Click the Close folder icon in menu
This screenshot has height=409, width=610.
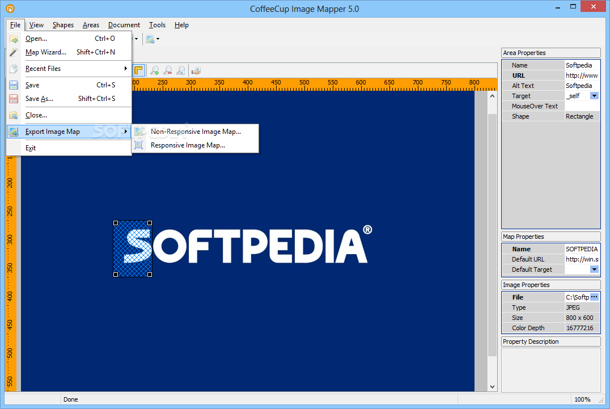tap(14, 115)
